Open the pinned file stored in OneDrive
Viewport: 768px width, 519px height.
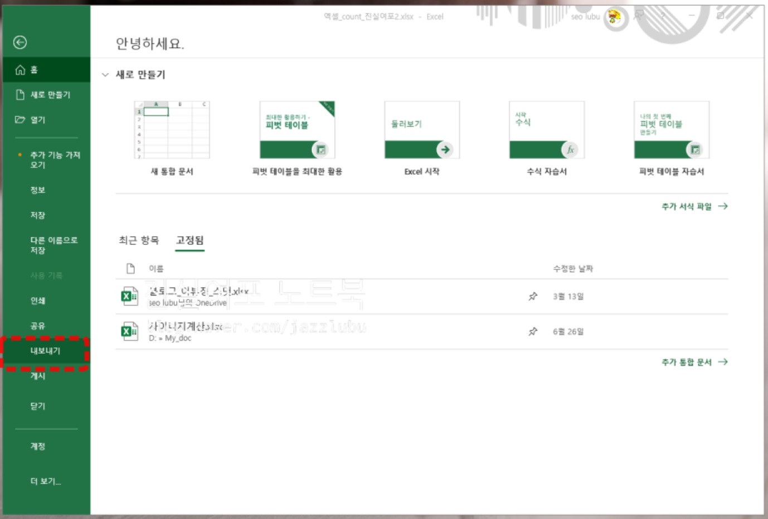click(422, 296)
